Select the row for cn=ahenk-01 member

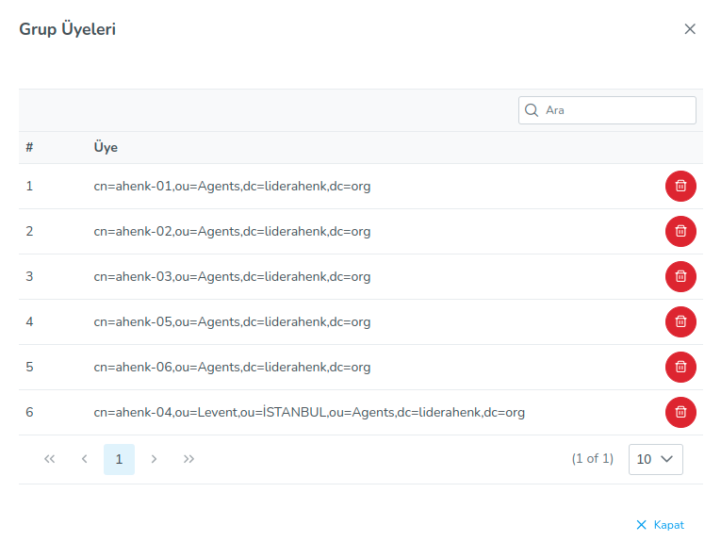(232, 187)
